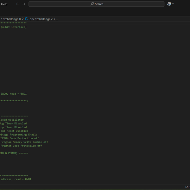Click the 'Speed Oscillator' comment line

coord(12,120)
